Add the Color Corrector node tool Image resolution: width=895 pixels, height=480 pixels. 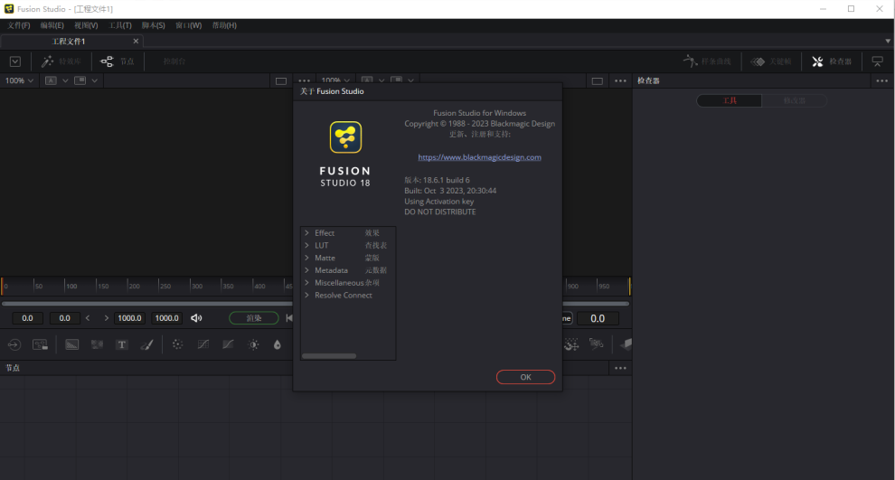coord(177,344)
